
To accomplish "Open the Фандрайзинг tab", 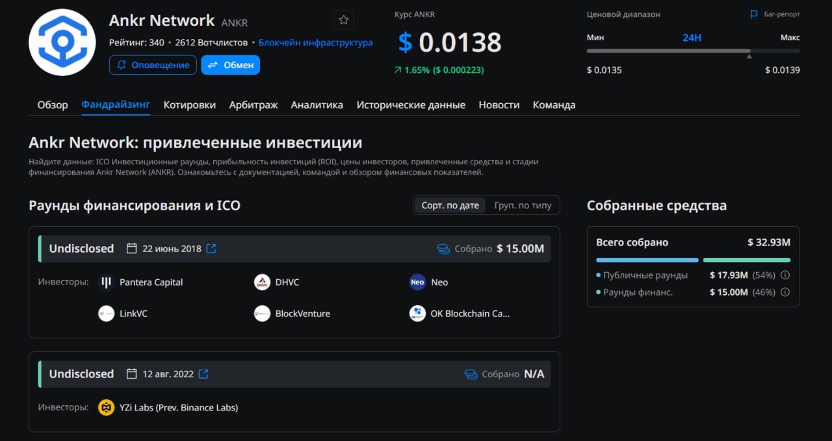I will pyautogui.click(x=116, y=105).
